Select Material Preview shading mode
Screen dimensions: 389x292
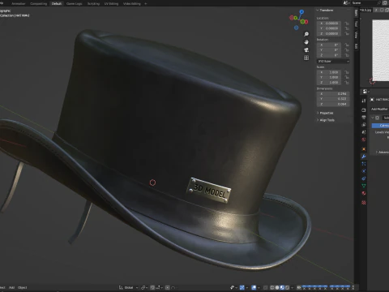pyautogui.click(x=282, y=288)
